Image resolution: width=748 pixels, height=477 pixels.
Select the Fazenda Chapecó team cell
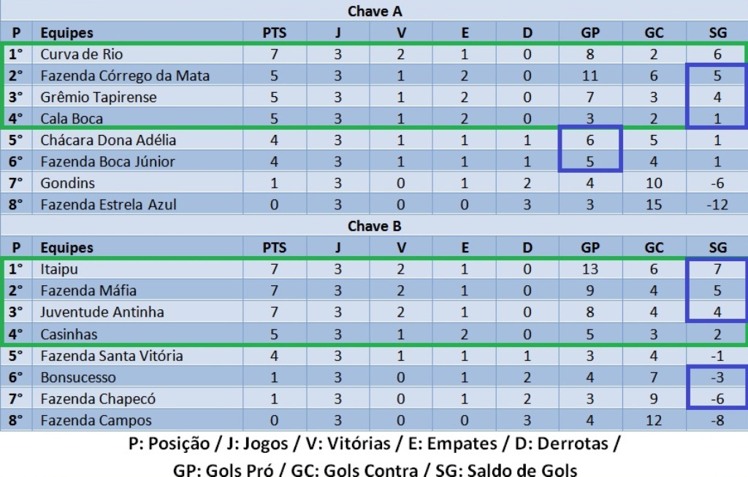98,399
